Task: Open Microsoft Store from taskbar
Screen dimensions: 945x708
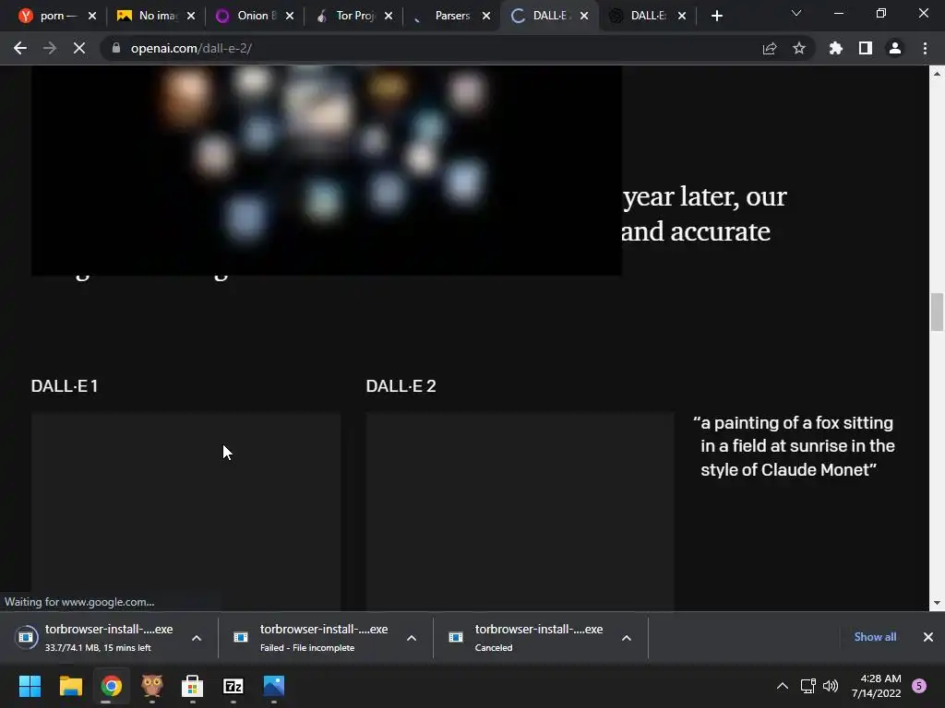Action: (x=192, y=686)
